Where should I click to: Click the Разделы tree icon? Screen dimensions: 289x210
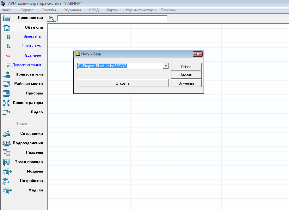click(6, 153)
